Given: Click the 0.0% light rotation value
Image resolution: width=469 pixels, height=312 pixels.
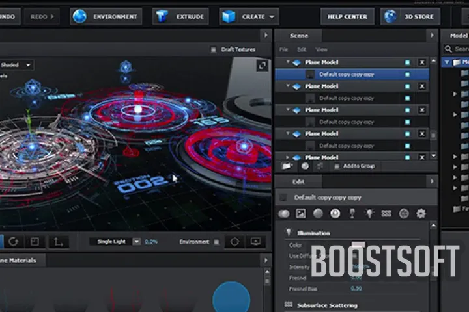Looking at the screenshot, I should coord(151,242).
